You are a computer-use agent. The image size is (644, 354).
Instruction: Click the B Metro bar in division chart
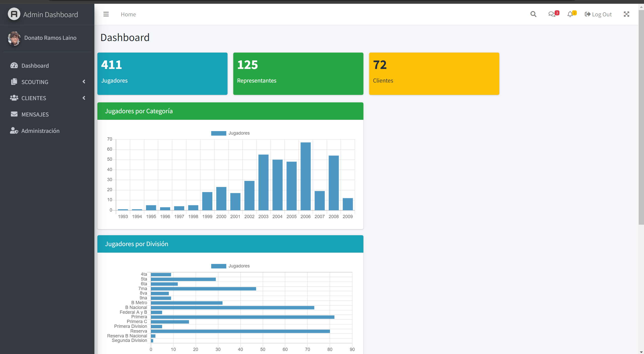pyautogui.click(x=187, y=303)
